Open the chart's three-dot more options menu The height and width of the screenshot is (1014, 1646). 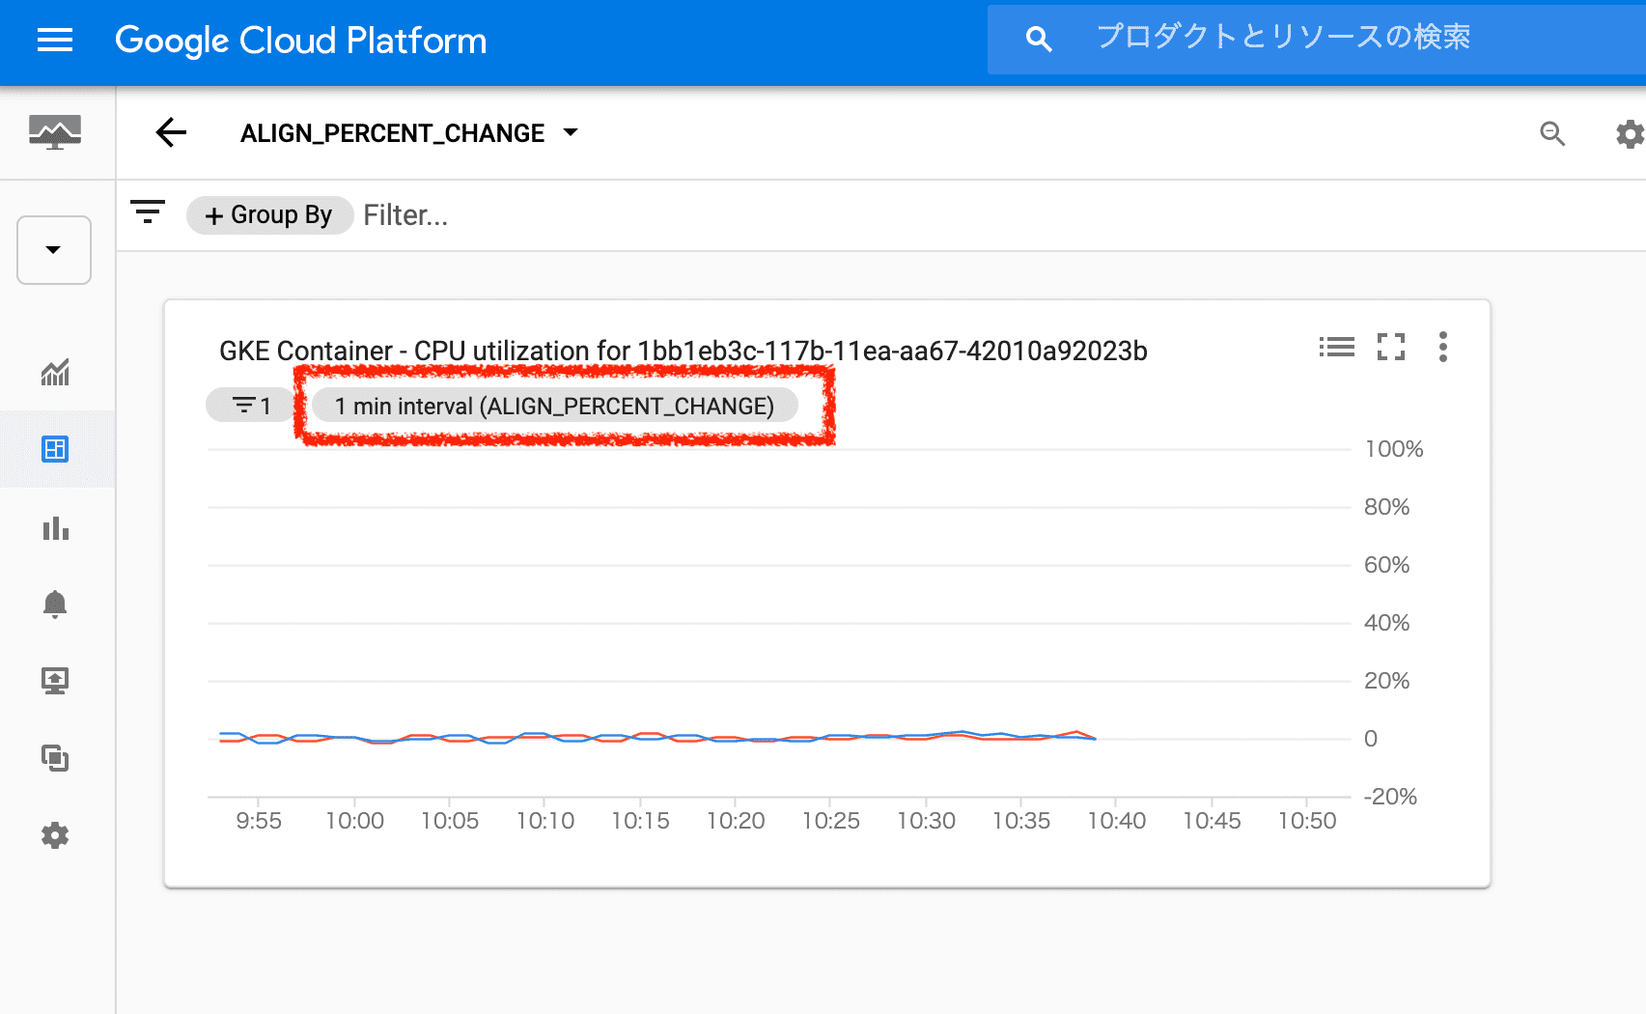click(1443, 347)
